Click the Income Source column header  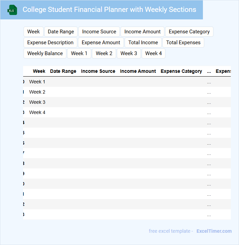coord(98,71)
